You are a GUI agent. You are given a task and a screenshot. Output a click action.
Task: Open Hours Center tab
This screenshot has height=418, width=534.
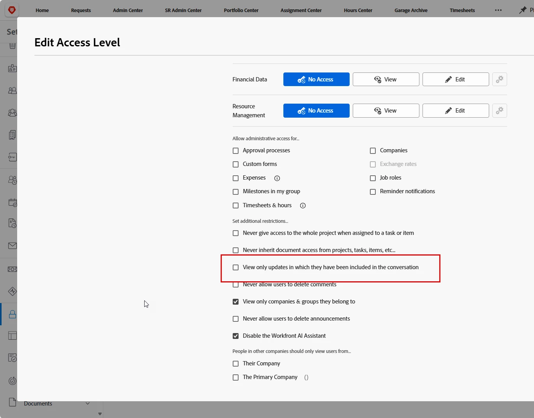358,11
